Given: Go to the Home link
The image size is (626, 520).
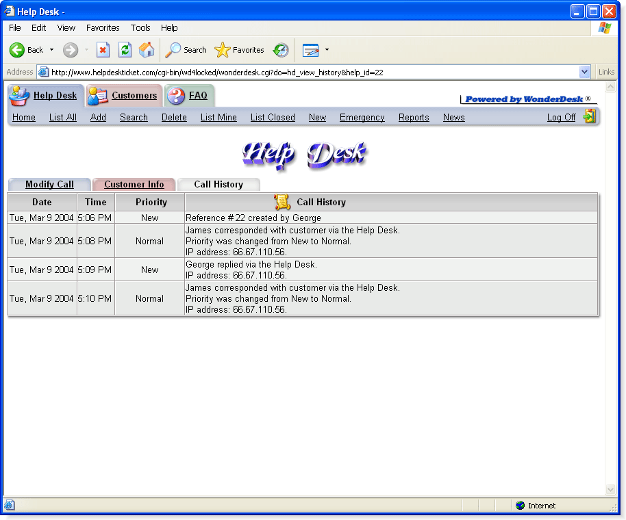Looking at the screenshot, I should click(x=24, y=117).
